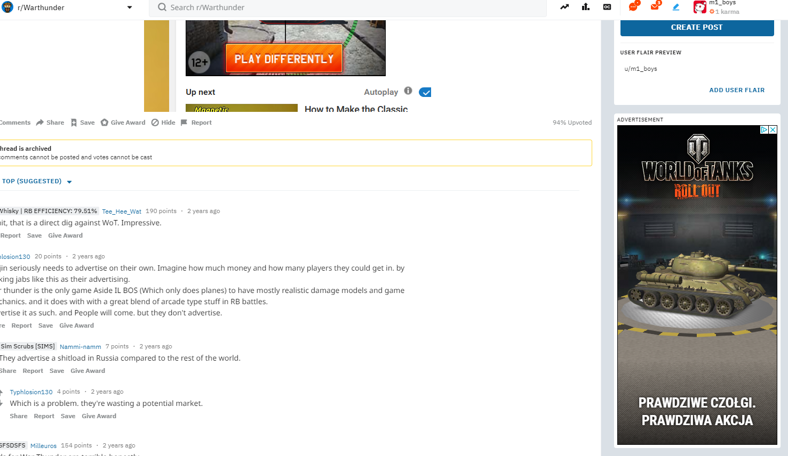Expand the m1_boys account menu
788x456 pixels.
point(723,7)
